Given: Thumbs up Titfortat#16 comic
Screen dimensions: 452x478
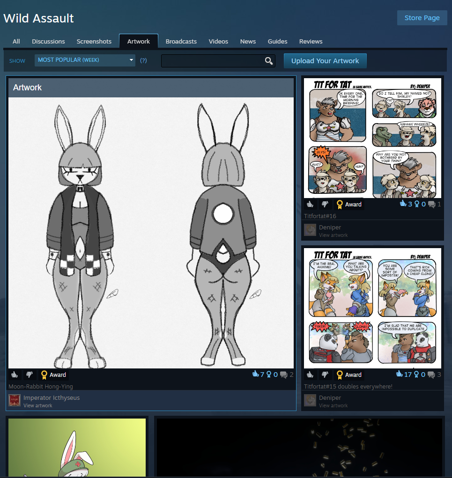Looking at the screenshot, I should 310,204.
